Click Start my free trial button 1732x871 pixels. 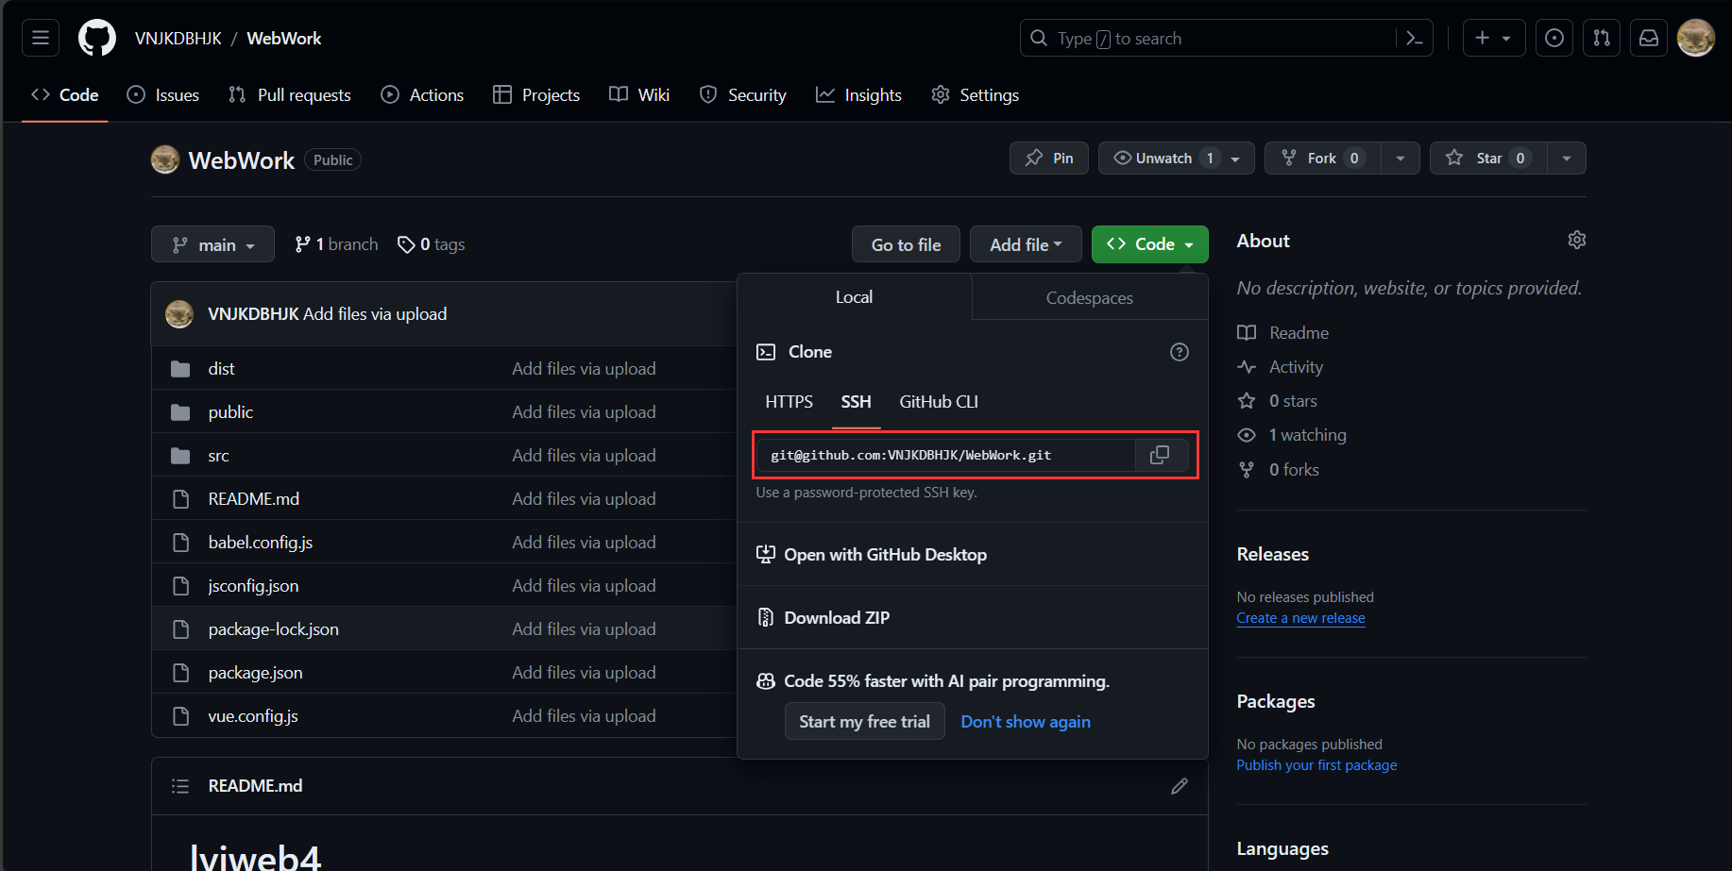click(x=864, y=722)
